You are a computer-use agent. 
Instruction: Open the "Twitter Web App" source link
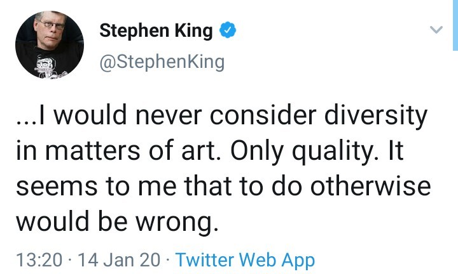tap(245, 259)
